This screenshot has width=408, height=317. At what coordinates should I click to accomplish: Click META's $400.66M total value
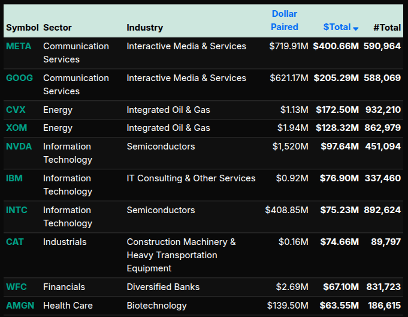[336, 46]
